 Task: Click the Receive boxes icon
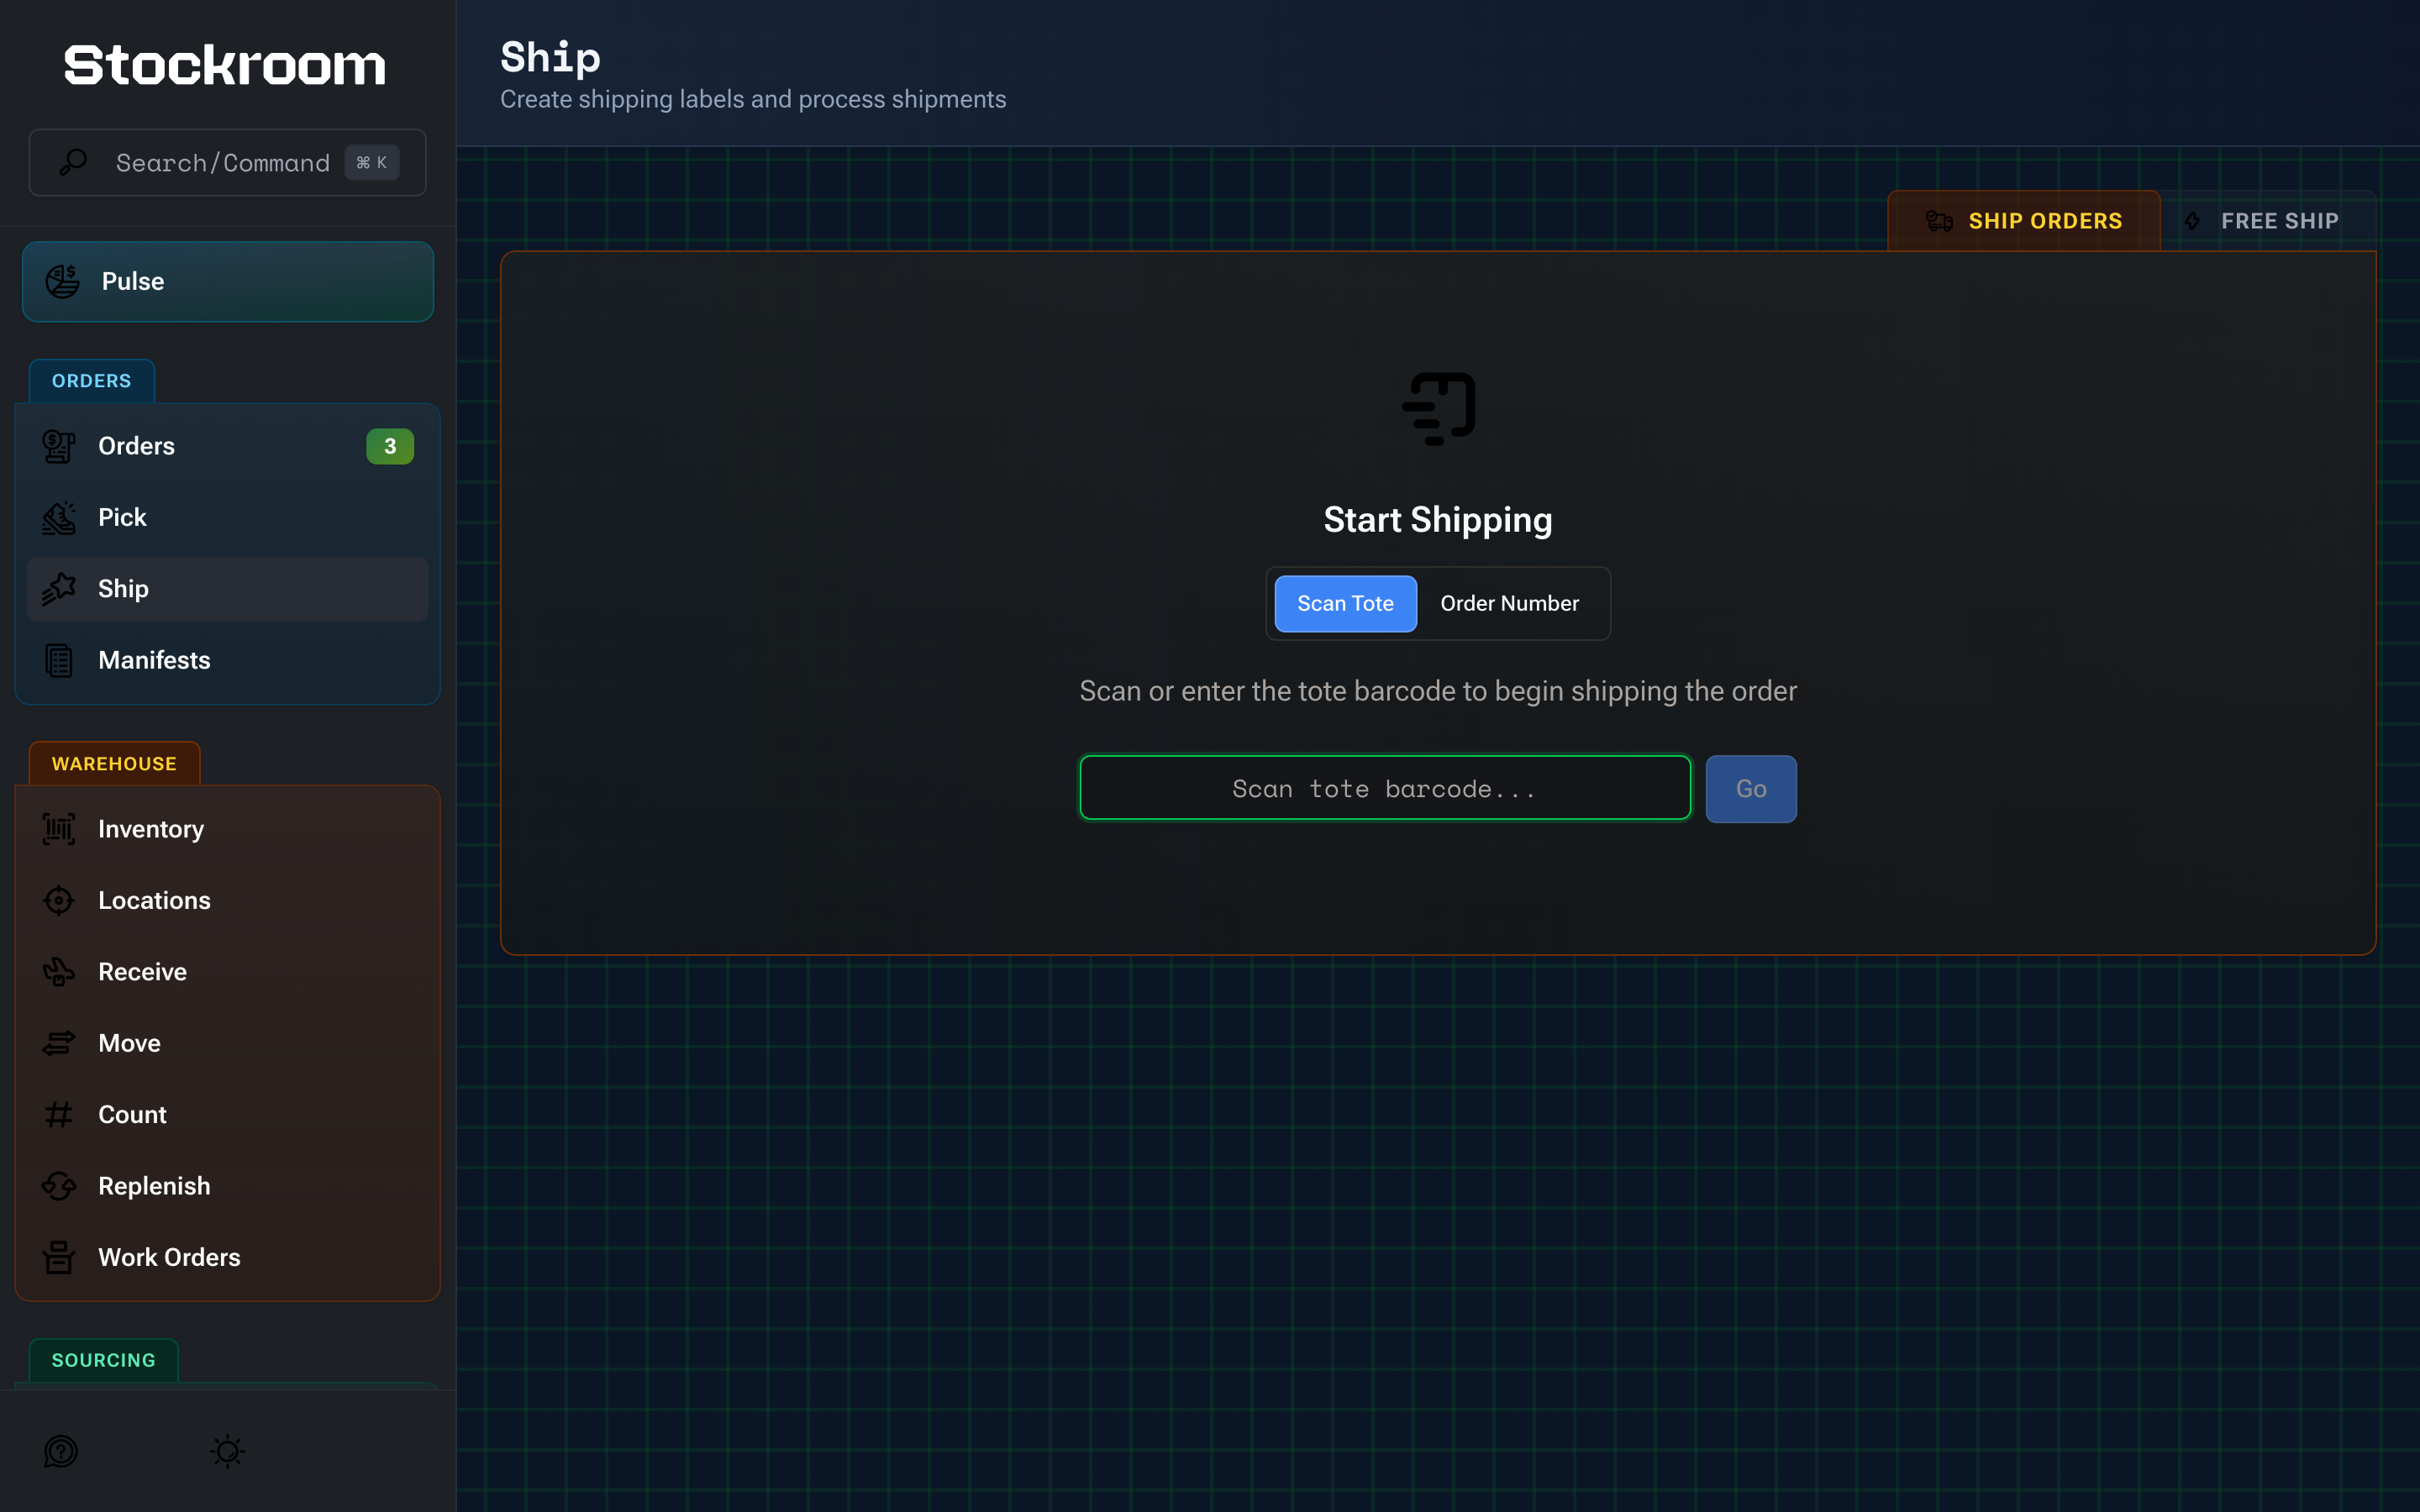pos(59,972)
